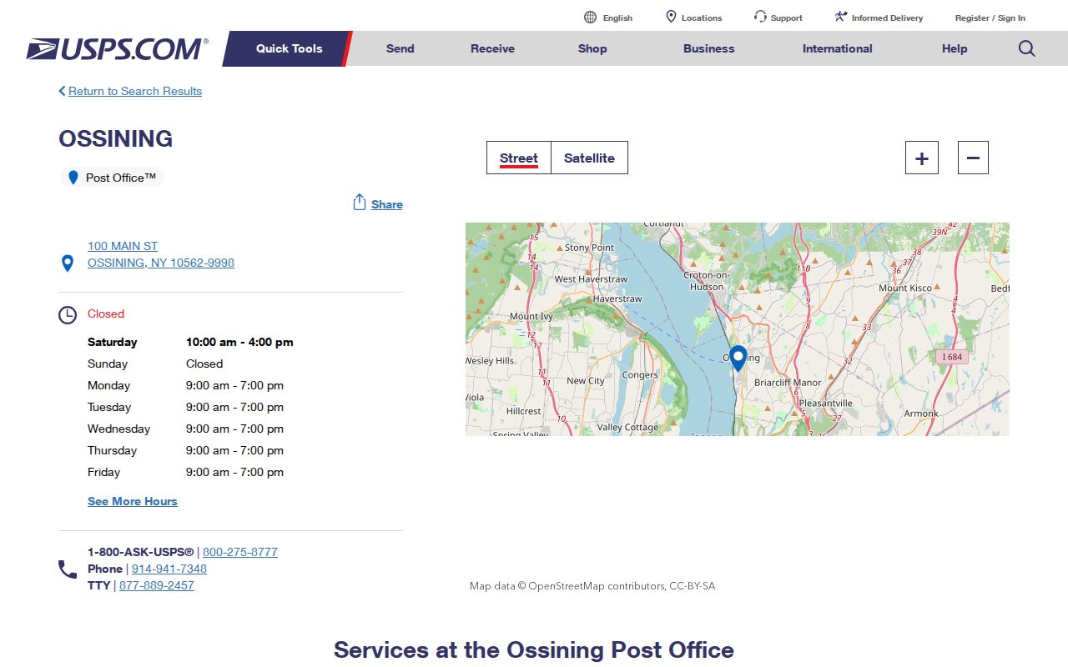This screenshot has width=1068, height=667.
Task: Click the address location pin icon
Action: (x=68, y=263)
